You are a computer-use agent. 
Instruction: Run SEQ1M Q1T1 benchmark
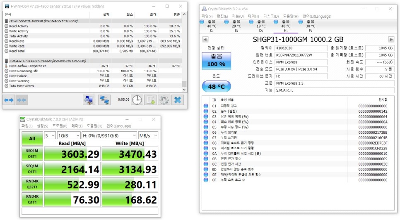click(32, 169)
